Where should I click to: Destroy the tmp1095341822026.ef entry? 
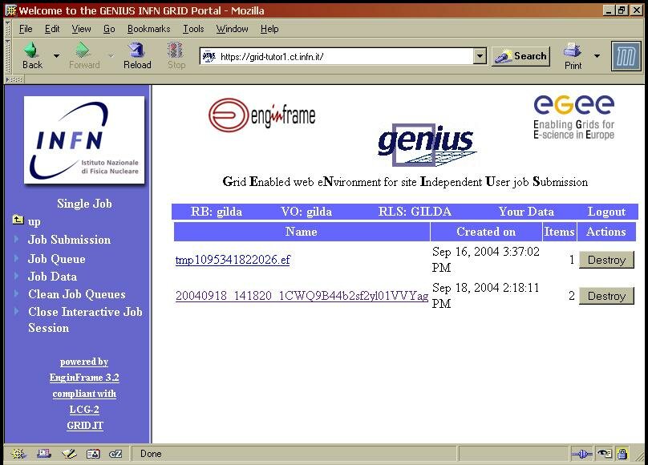coord(606,260)
